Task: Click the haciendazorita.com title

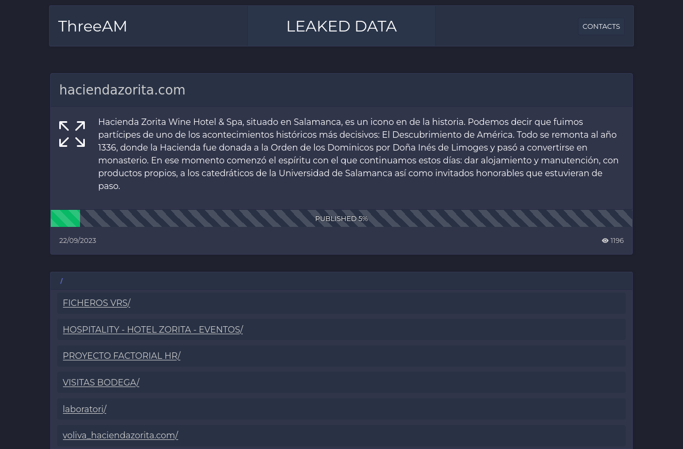Action: (122, 90)
